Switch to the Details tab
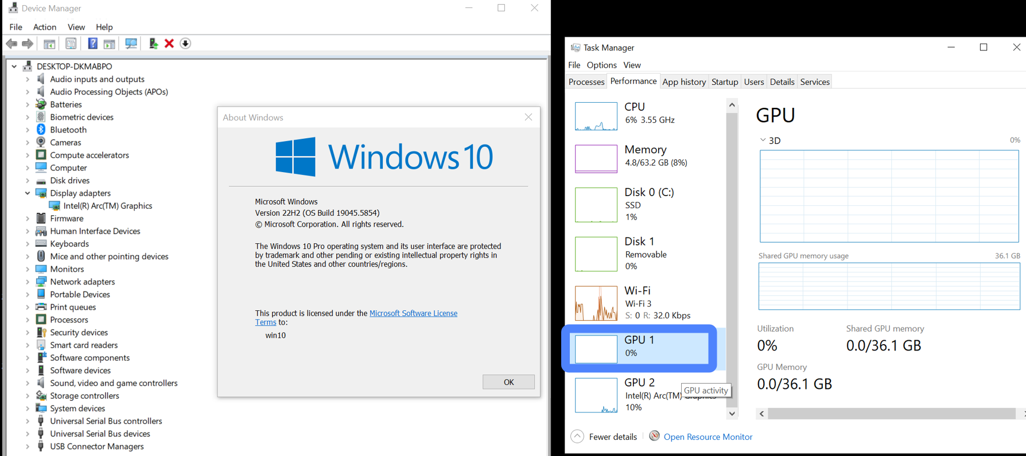The height and width of the screenshot is (456, 1026). click(x=782, y=82)
